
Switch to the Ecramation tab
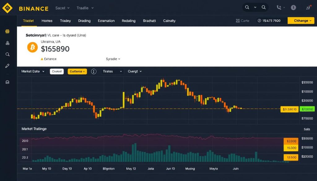106,21
